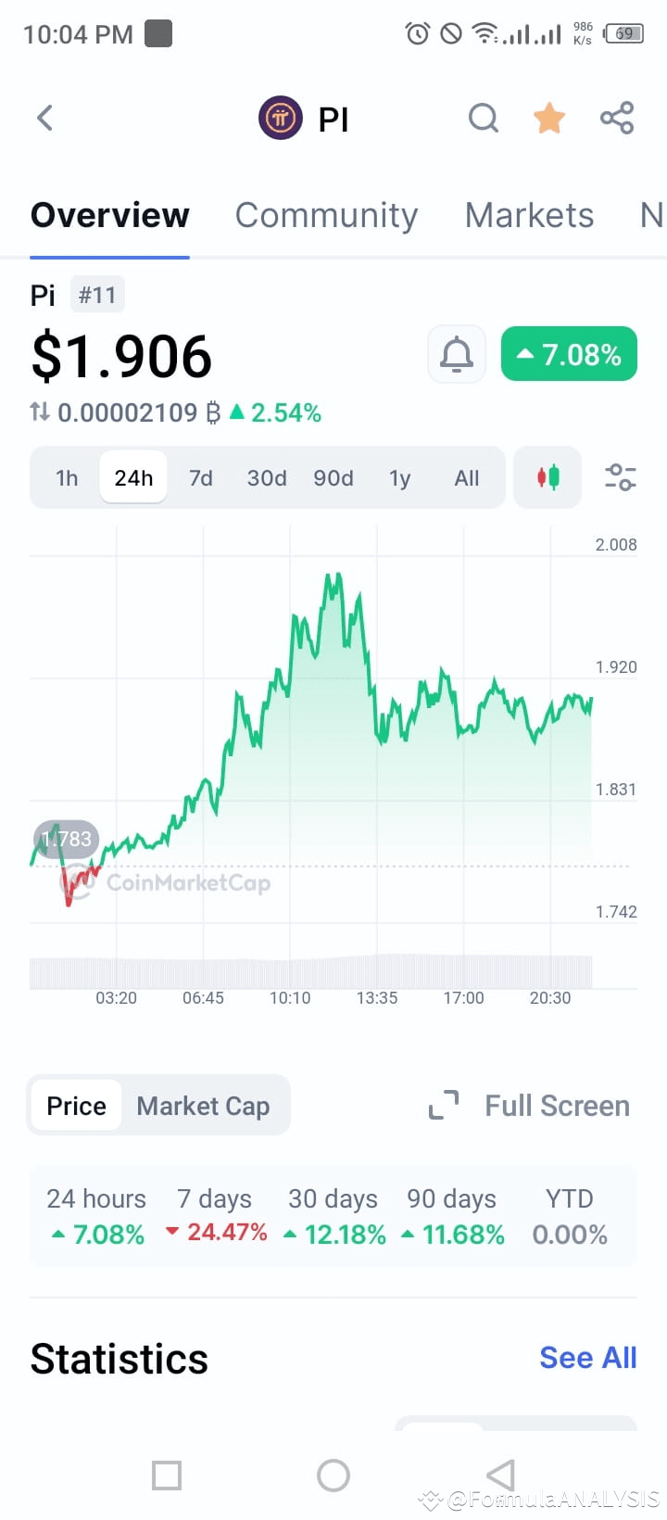Tap the Android home circle button

click(333, 1476)
